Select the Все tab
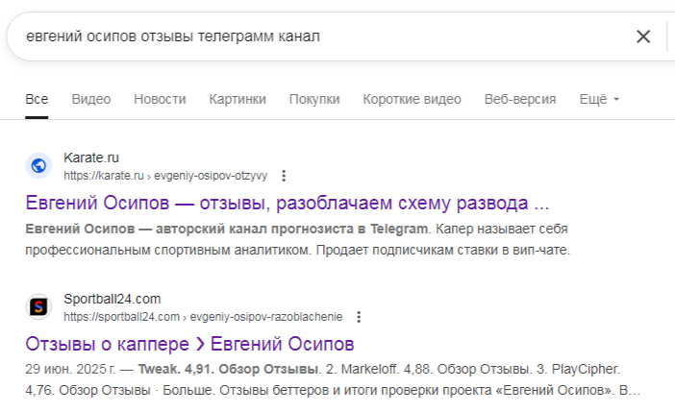The image size is (675, 412). pos(37,99)
